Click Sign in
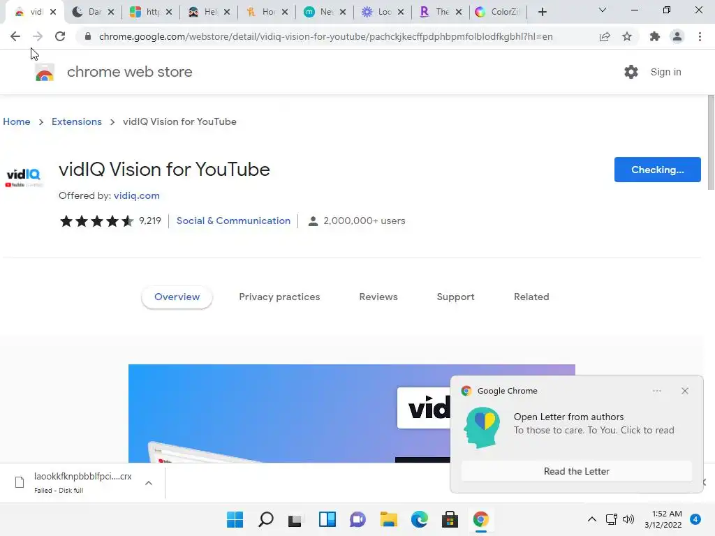This screenshot has width=715, height=536. coord(665,72)
